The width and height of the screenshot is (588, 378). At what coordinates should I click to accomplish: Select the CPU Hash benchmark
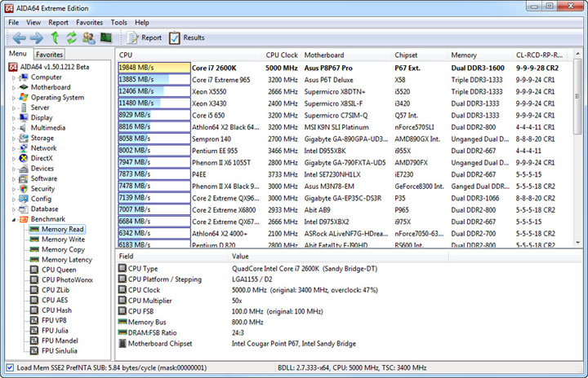pyautogui.click(x=56, y=310)
